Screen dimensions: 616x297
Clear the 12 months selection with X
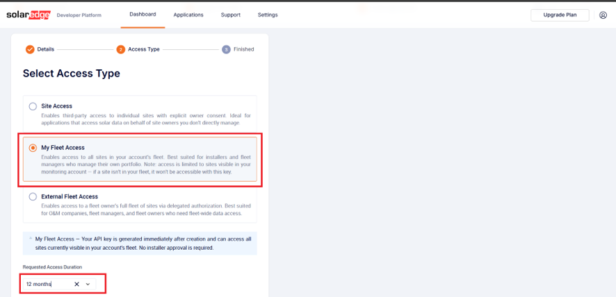pos(76,284)
